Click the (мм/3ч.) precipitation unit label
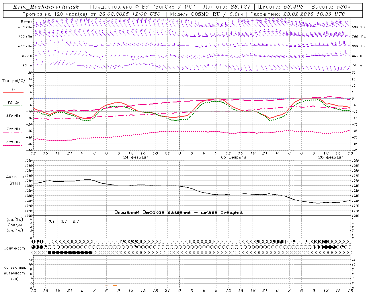Image resolution: width=367 pixels, height=293 pixels. coord(15,220)
